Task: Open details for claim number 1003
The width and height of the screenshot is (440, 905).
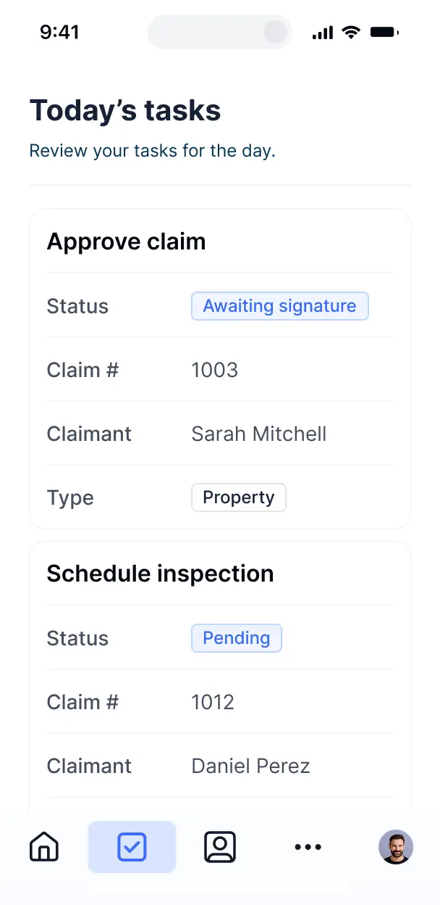Action: (214, 370)
